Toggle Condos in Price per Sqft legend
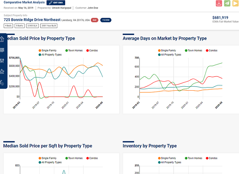 click(92, 158)
